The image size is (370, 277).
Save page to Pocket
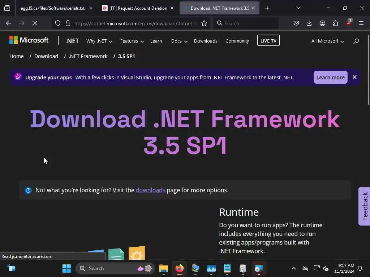(x=296, y=23)
